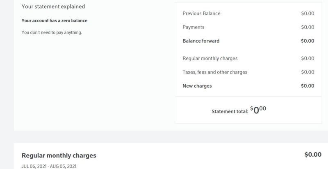This screenshot has width=328, height=169.
Task: Click the 'Statement total:' label
Action: (230, 112)
